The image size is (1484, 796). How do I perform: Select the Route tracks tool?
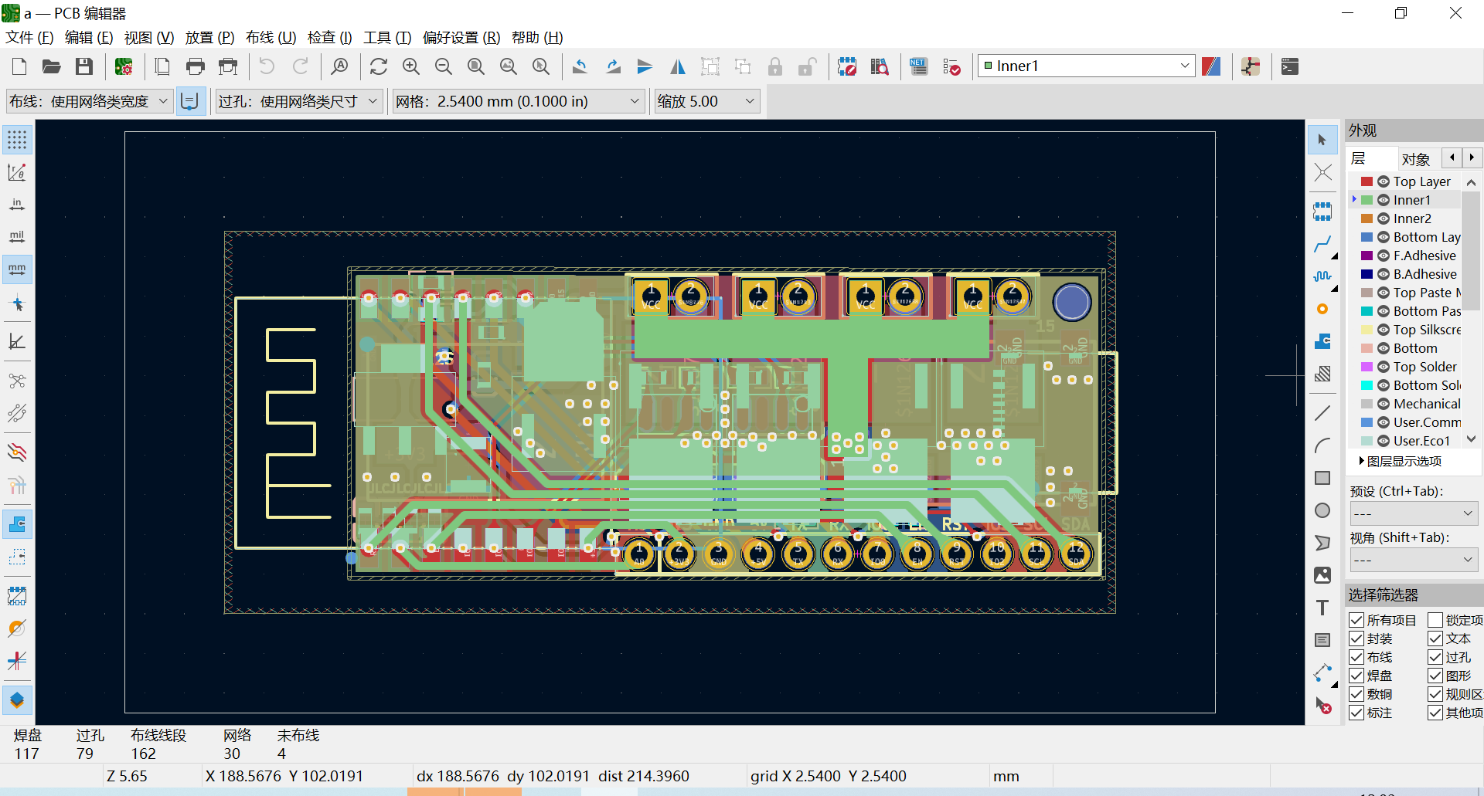(x=1322, y=245)
